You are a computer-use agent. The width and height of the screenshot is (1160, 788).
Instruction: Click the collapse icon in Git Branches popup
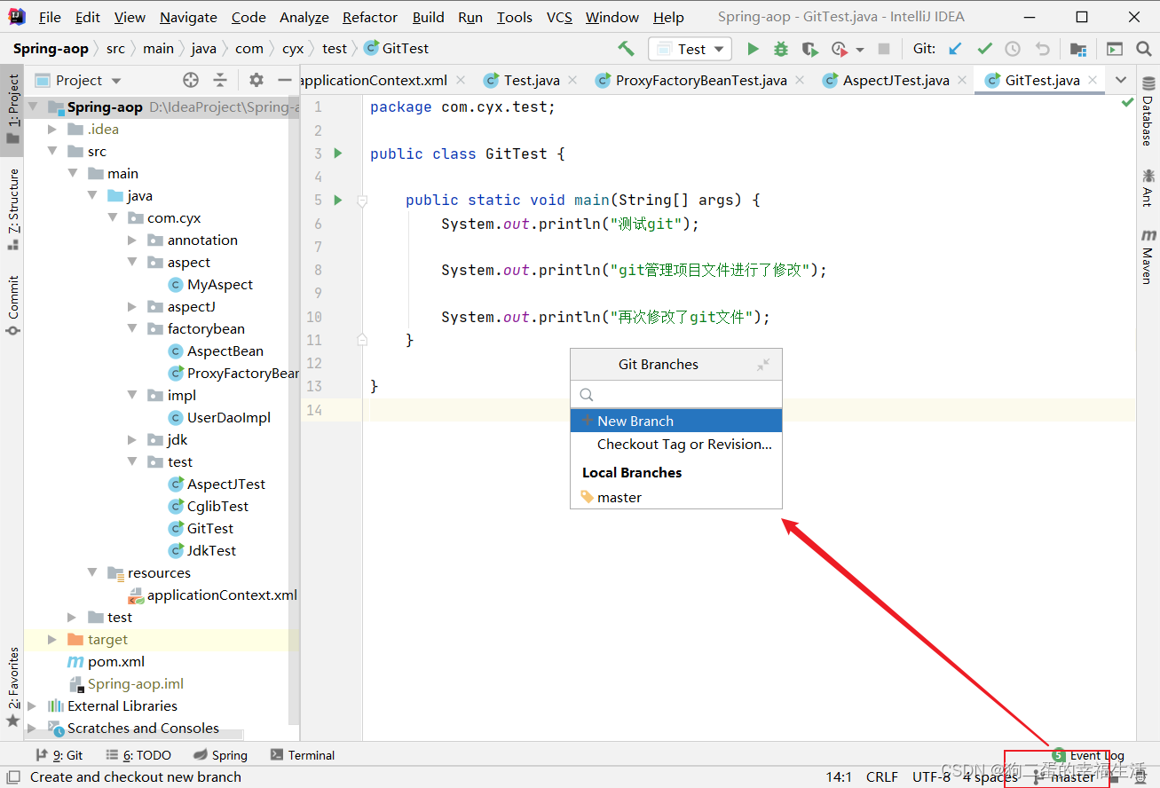[763, 365]
